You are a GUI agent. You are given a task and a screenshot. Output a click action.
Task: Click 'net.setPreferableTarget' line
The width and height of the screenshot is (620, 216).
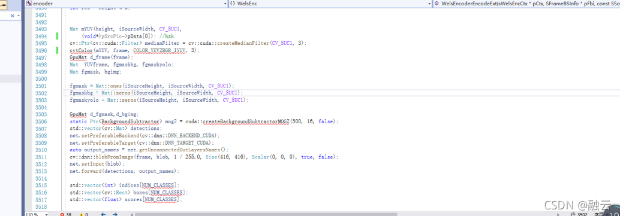pyautogui.click(x=142, y=143)
